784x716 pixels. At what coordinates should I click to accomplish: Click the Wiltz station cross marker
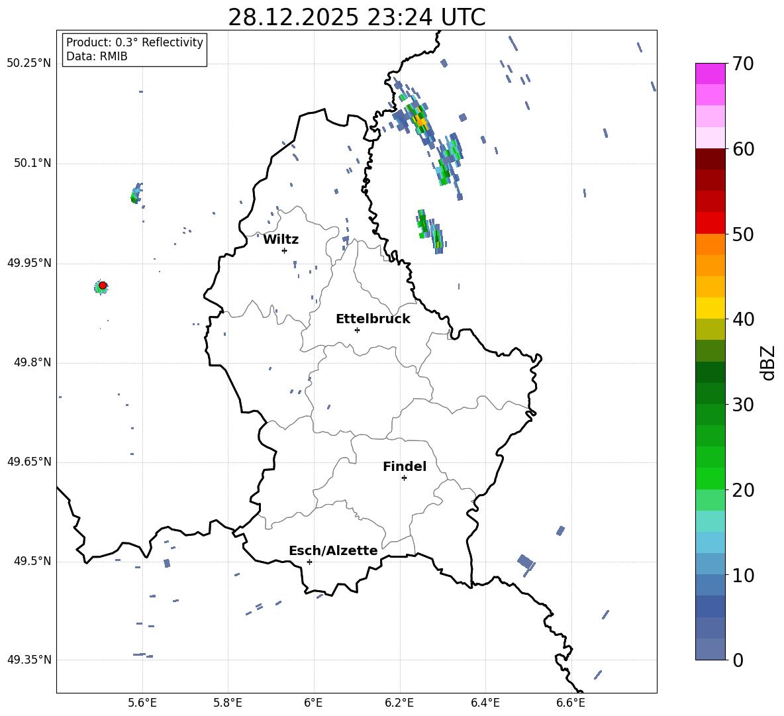point(285,250)
